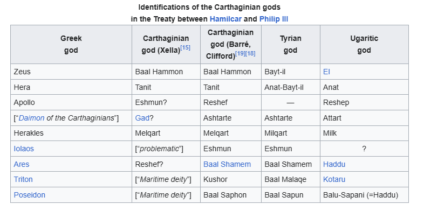Follow the El link in Ugaritic column
The height and width of the screenshot is (211, 424).
(x=326, y=72)
